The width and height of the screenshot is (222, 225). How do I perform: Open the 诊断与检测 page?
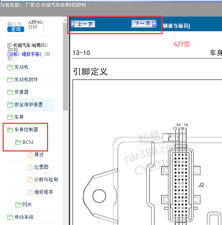[46, 180]
